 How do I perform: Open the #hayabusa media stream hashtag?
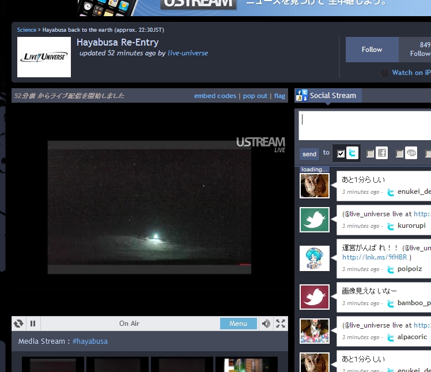point(90,341)
